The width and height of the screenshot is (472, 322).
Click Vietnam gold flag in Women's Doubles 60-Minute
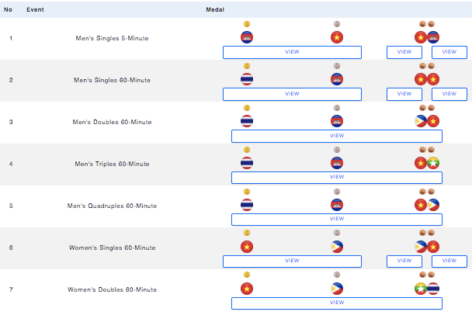click(247, 289)
